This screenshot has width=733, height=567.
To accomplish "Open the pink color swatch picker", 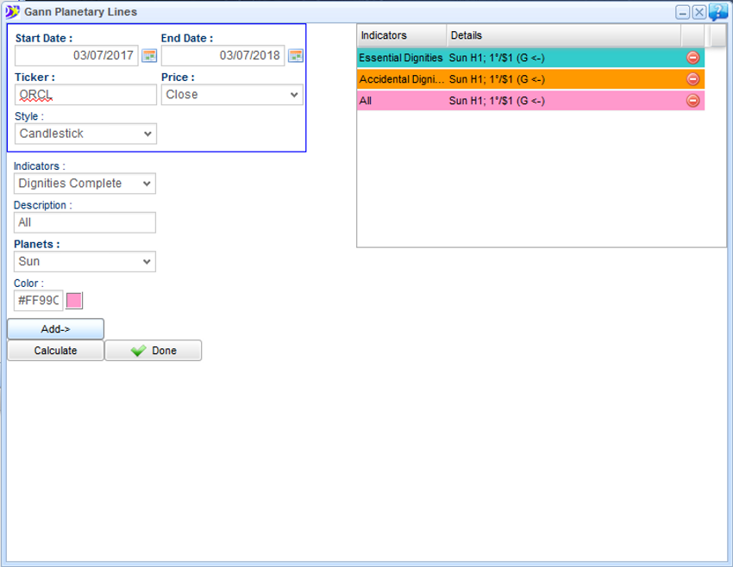I will pyautogui.click(x=74, y=300).
